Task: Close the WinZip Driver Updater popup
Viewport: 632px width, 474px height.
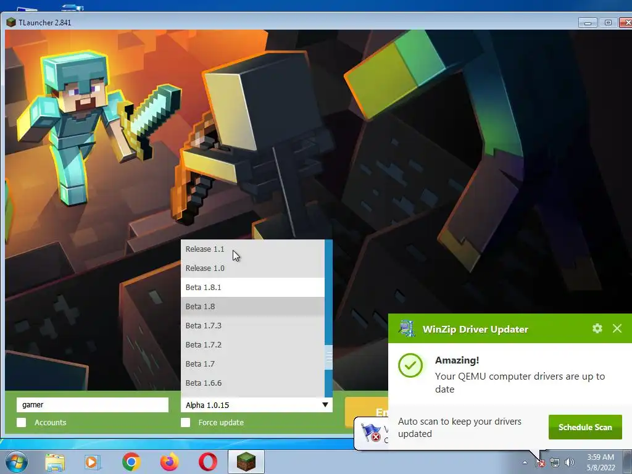Action: coord(617,328)
